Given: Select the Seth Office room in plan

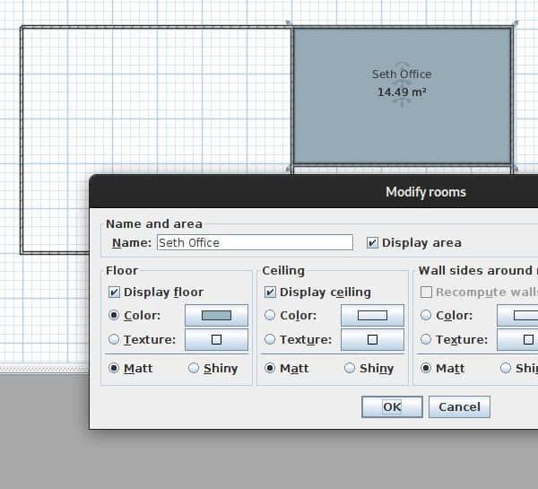Looking at the screenshot, I should pos(402,126).
